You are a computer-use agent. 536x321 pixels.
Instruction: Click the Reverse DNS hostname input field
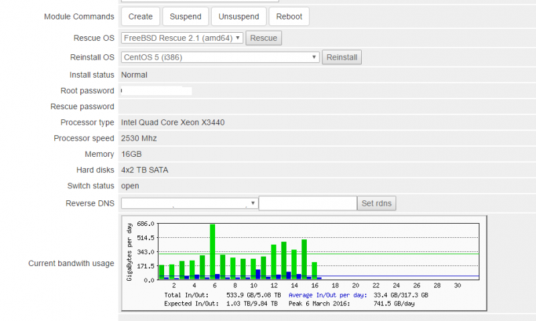point(308,203)
